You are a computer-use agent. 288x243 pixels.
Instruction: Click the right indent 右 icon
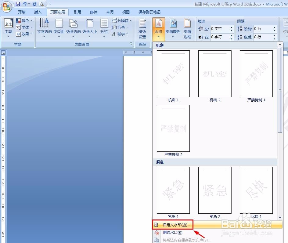pyautogui.click(x=201, y=37)
